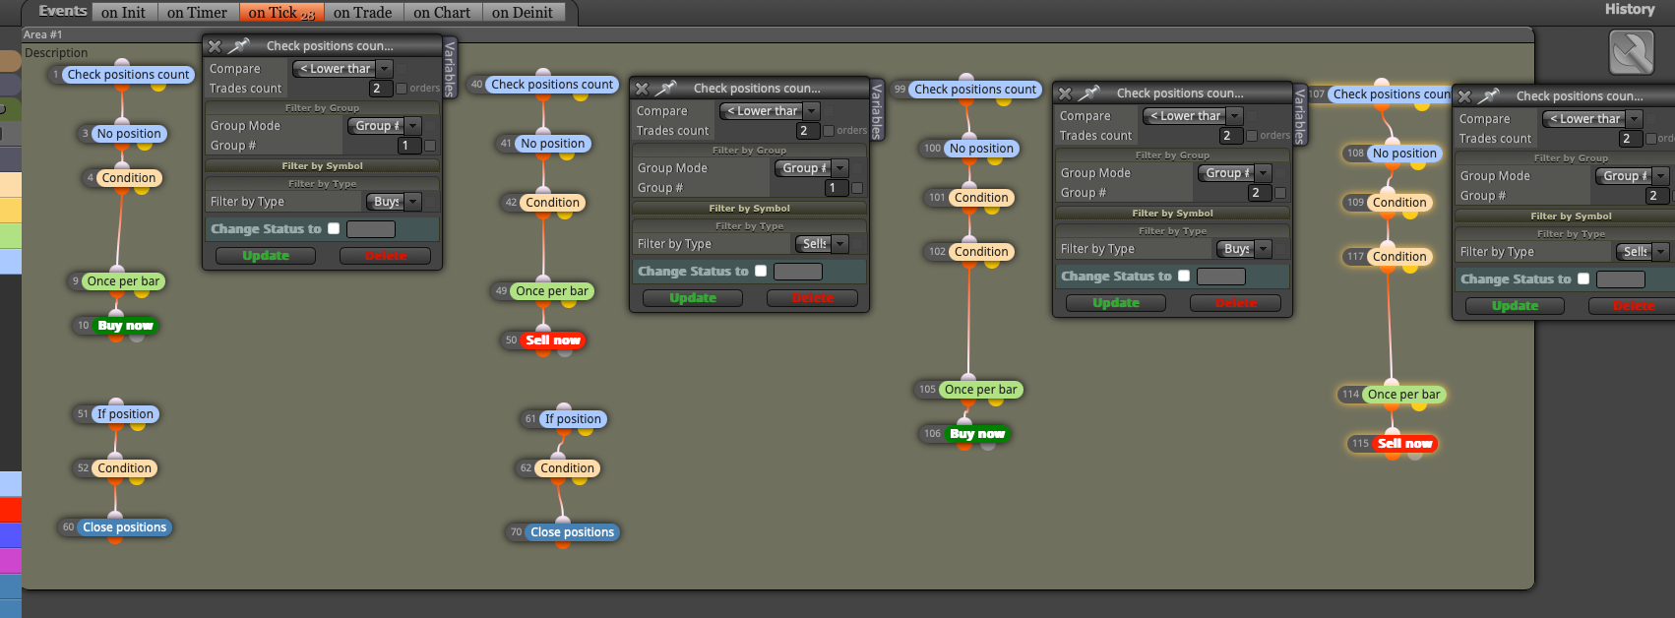
Task: Select the red Sell now block numbered 50
Action: click(553, 340)
